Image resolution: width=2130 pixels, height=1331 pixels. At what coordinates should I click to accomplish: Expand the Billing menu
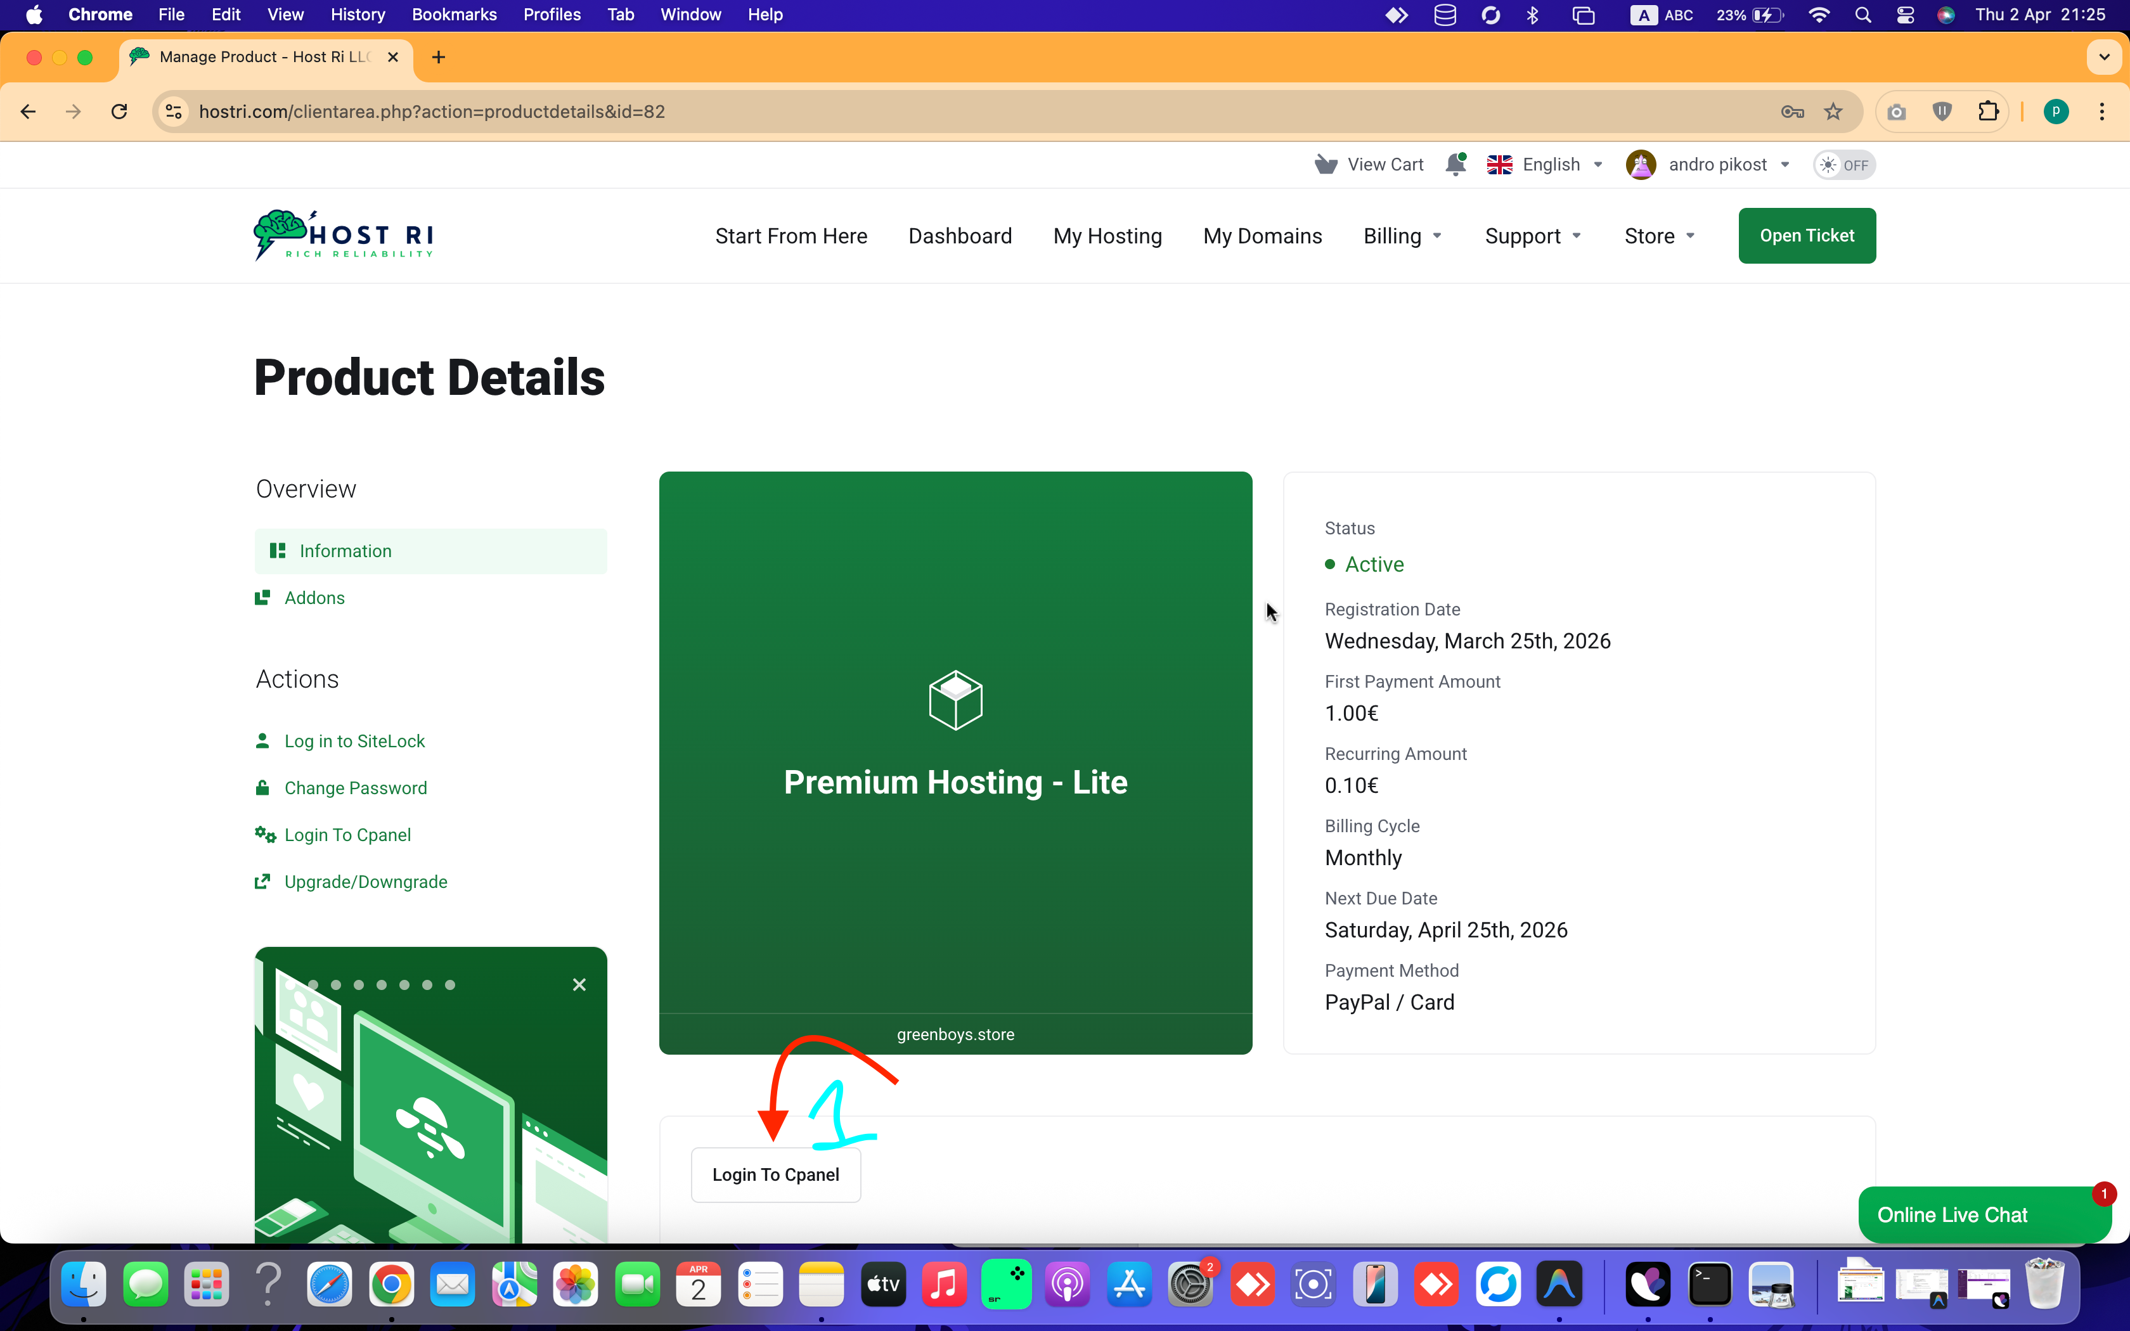[1402, 236]
